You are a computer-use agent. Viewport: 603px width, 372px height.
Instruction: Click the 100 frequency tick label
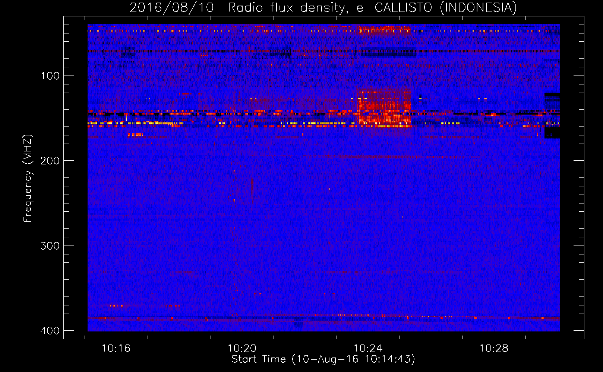click(x=50, y=76)
